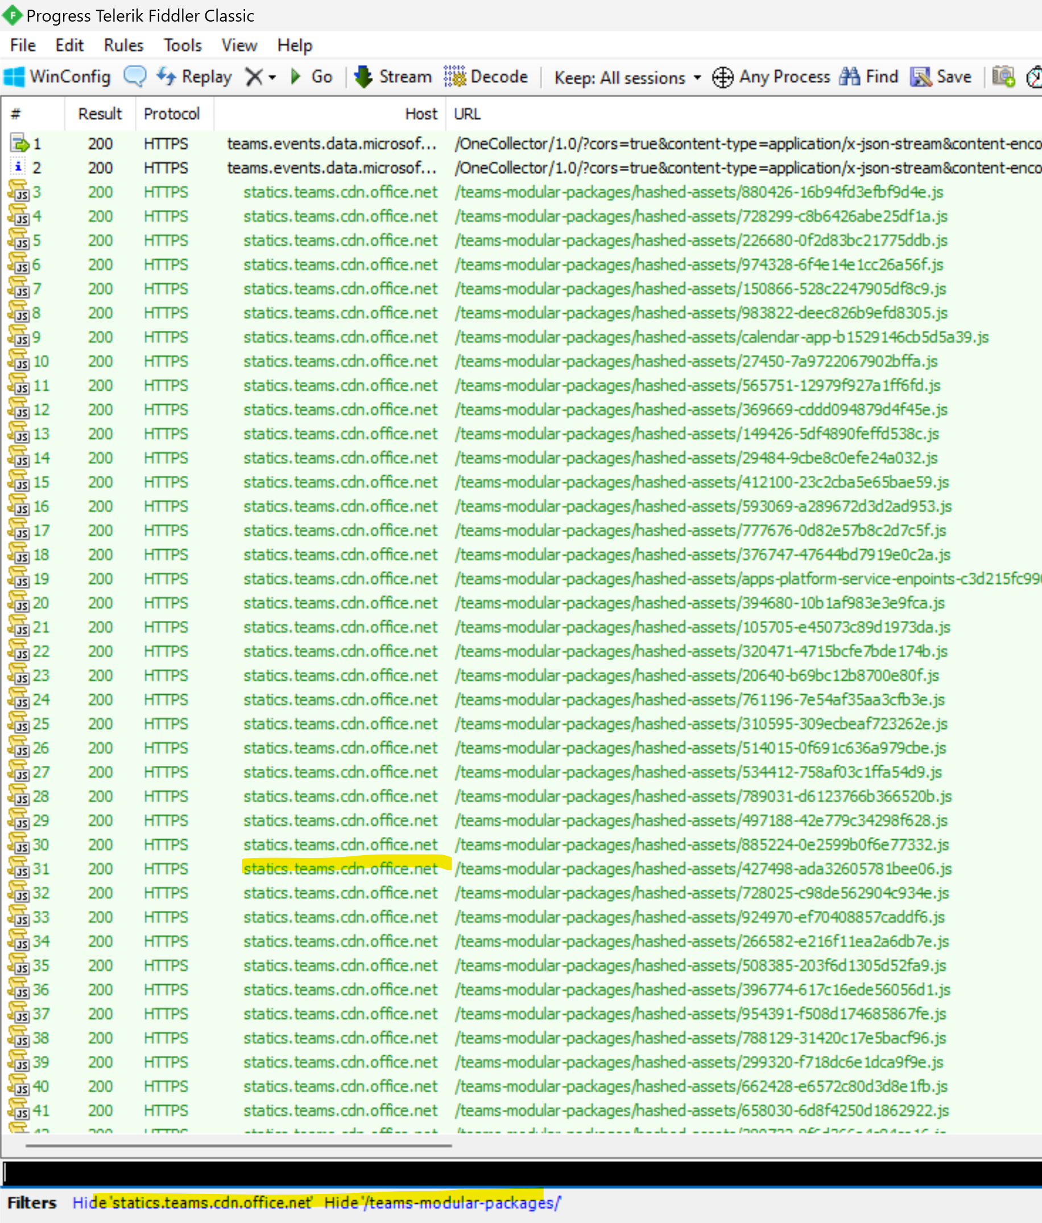Click the JS script icon of session 9
Screen dimensions: 1042x1223
[18, 337]
